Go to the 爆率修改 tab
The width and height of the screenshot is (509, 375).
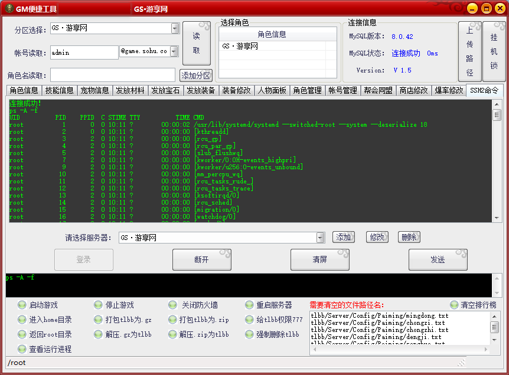coord(449,90)
